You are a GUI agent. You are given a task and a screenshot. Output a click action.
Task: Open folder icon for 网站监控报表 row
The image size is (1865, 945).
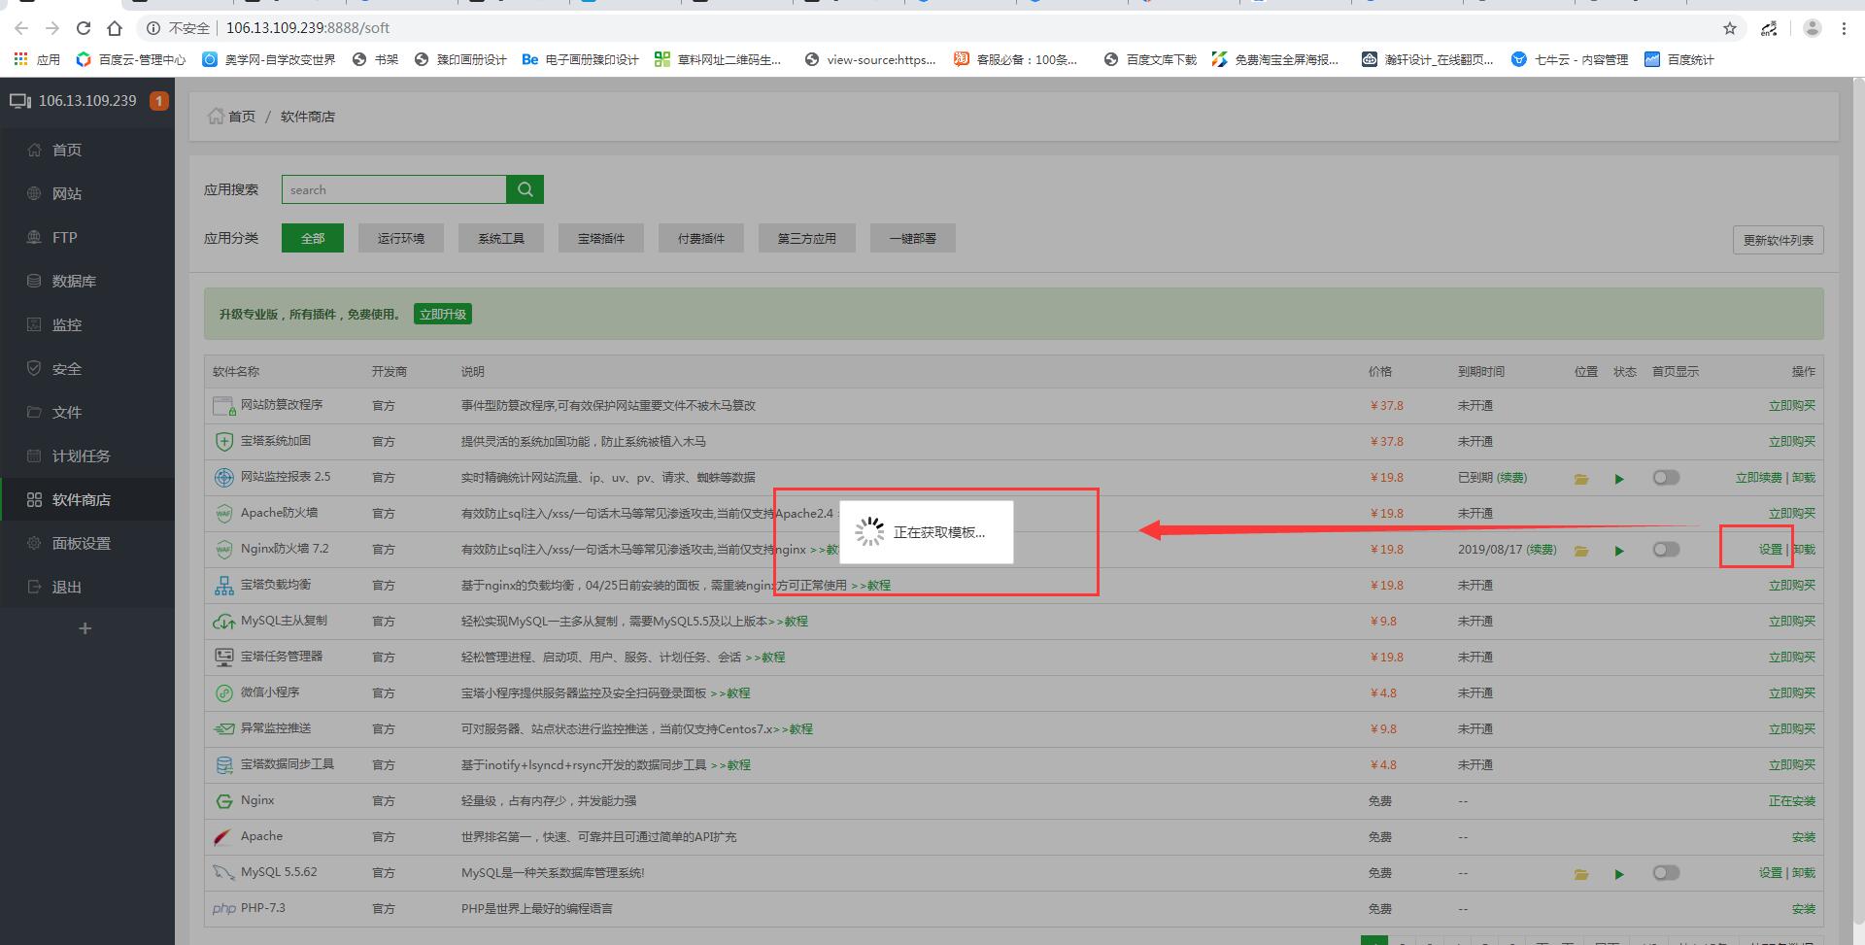tap(1581, 479)
